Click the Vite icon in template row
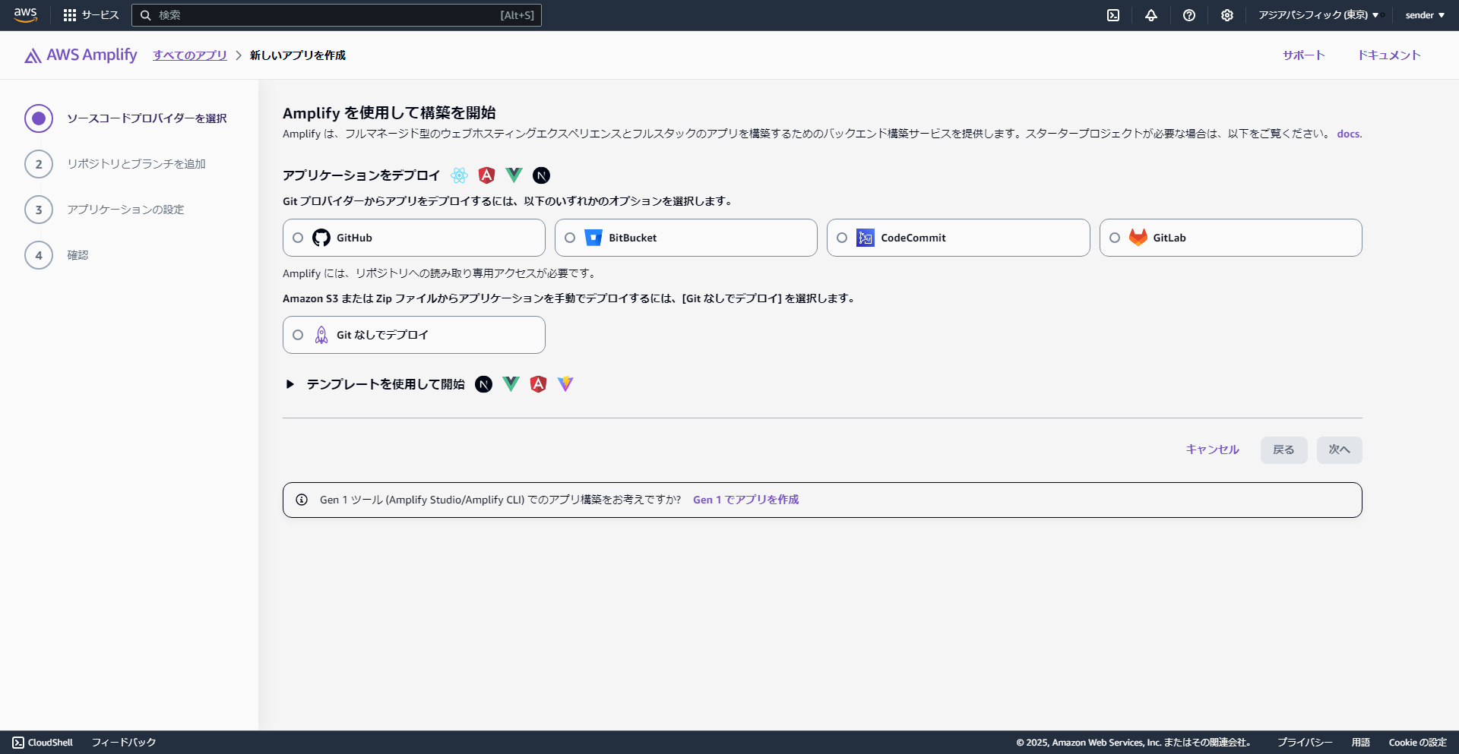The height and width of the screenshot is (754, 1459). (565, 384)
